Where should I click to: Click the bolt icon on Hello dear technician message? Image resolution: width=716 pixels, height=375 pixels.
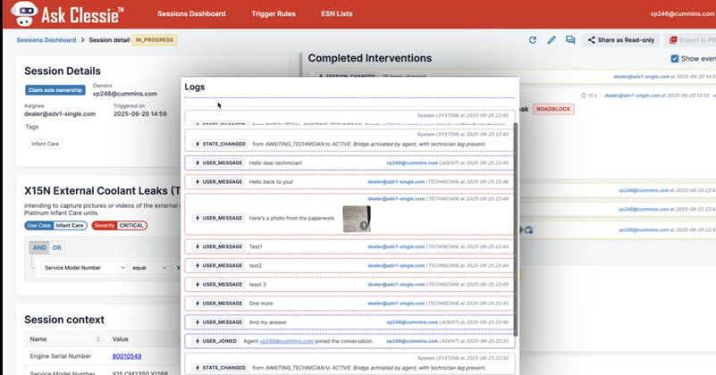(x=198, y=162)
